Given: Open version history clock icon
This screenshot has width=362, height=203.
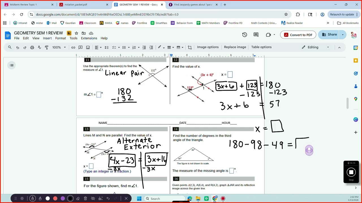Looking at the screenshot, I should click(245, 35).
